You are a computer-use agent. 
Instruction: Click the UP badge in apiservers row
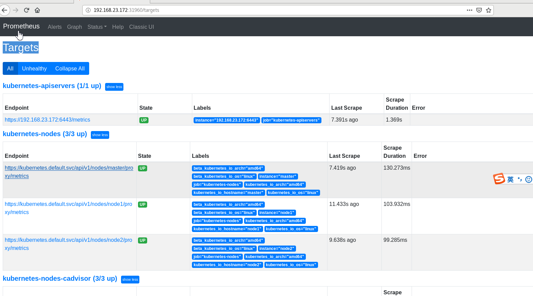[x=144, y=120]
